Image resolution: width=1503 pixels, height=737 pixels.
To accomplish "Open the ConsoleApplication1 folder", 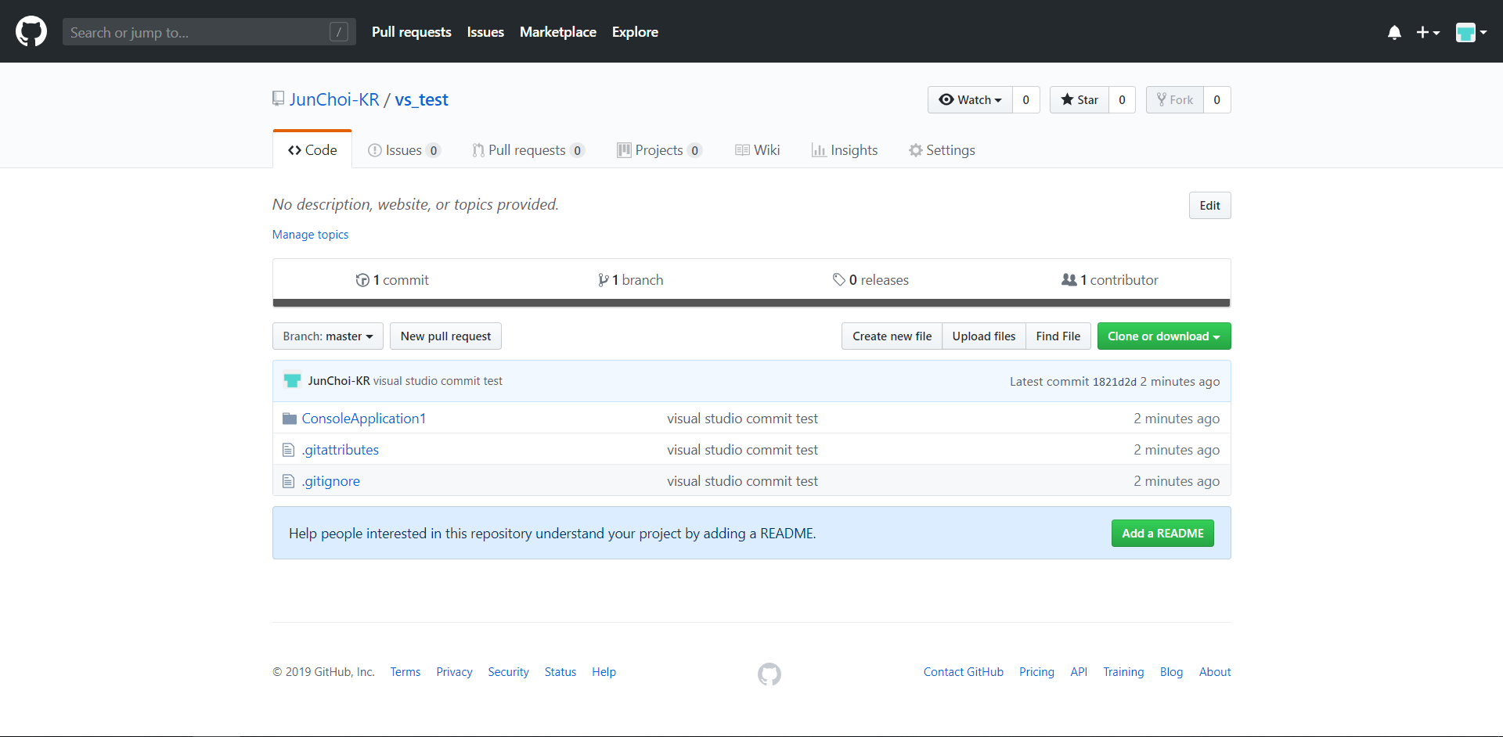I will [364, 419].
